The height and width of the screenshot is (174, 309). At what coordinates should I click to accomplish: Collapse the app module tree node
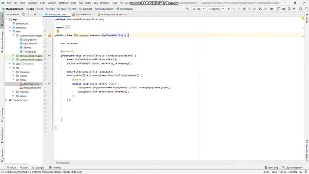pyautogui.click(x=6, y=19)
